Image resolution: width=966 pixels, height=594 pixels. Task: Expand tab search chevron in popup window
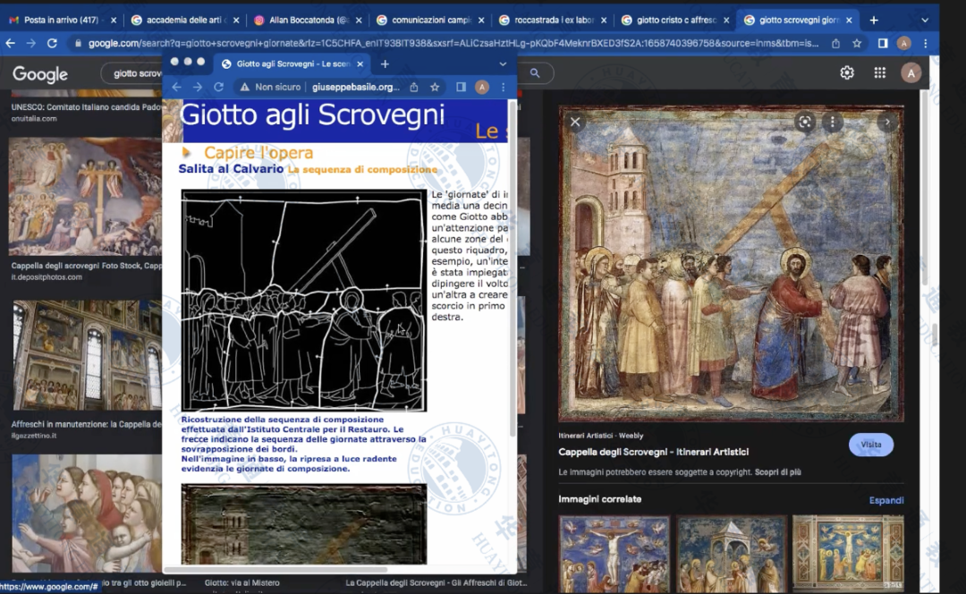point(503,64)
